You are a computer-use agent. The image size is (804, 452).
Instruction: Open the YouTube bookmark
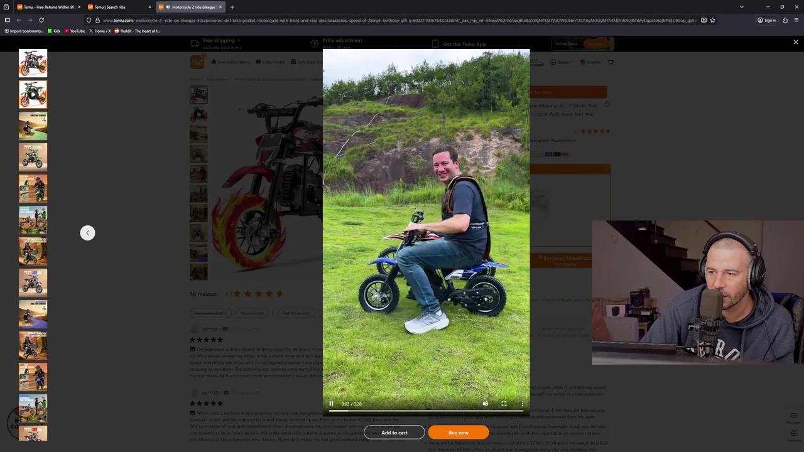[x=75, y=31]
